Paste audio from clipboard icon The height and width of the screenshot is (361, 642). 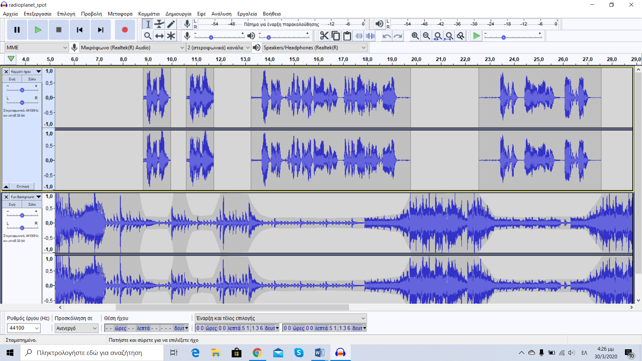(347, 36)
